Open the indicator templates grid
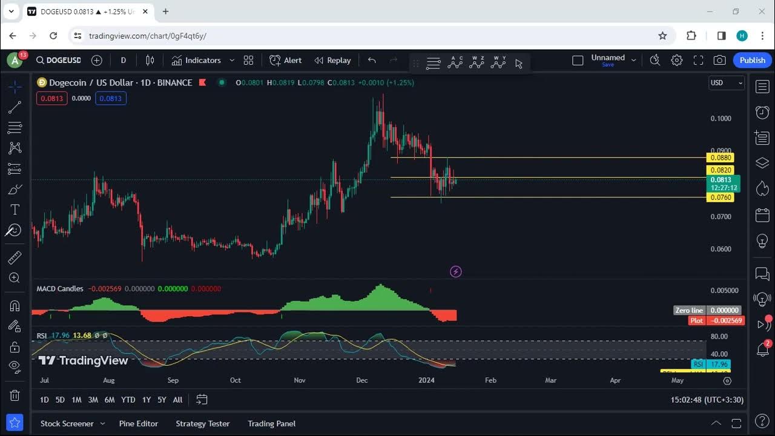This screenshot has height=436, width=775. 248,60
